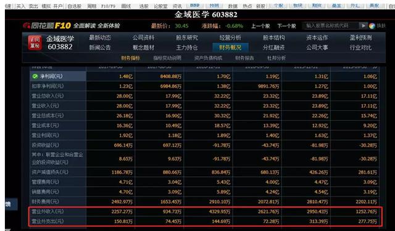Open 论股堂 from the top toolbar
This screenshot has width=395, height=231.
tap(160, 6)
